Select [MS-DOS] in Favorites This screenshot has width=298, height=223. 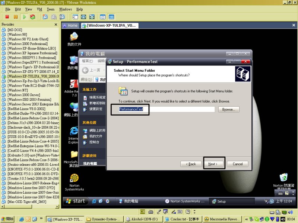[x=15, y=30]
